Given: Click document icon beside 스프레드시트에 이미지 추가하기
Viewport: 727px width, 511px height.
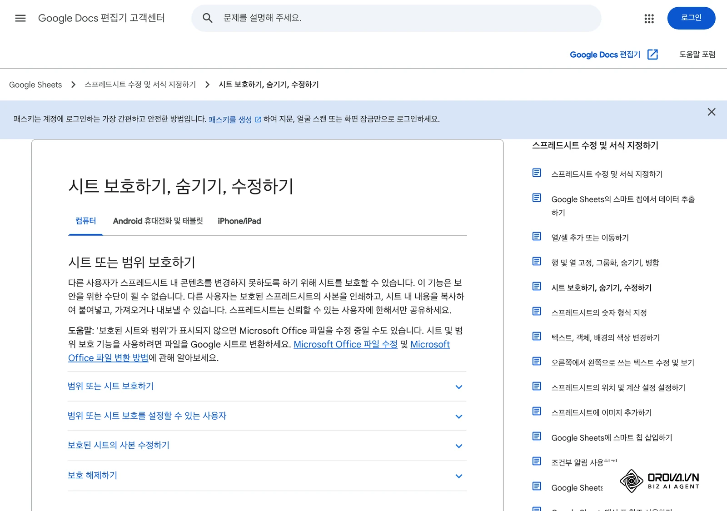Looking at the screenshot, I should tap(537, 411).
